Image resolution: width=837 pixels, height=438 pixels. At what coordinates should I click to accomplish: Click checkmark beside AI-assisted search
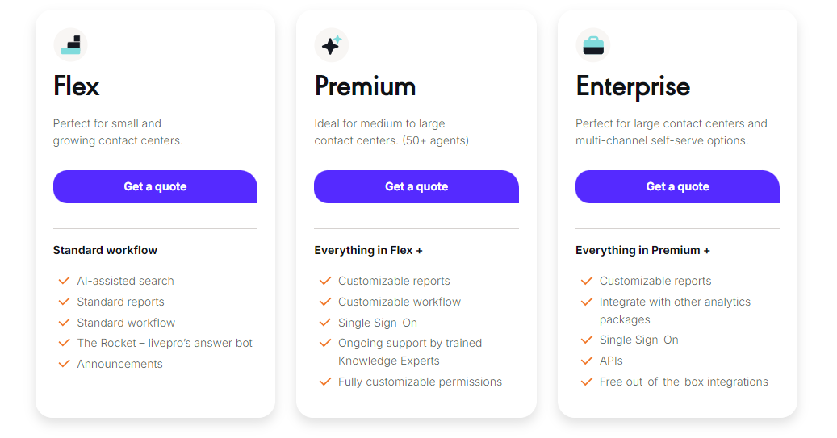point(64,281)
